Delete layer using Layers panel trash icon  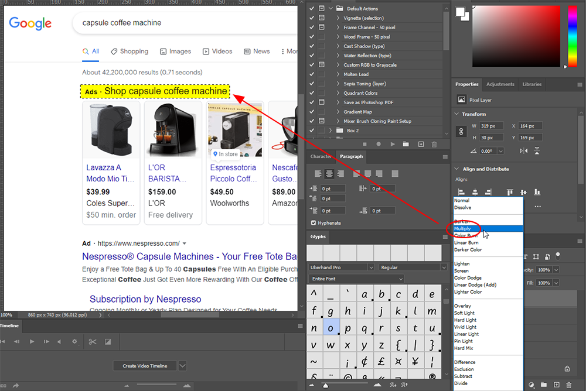569,385
